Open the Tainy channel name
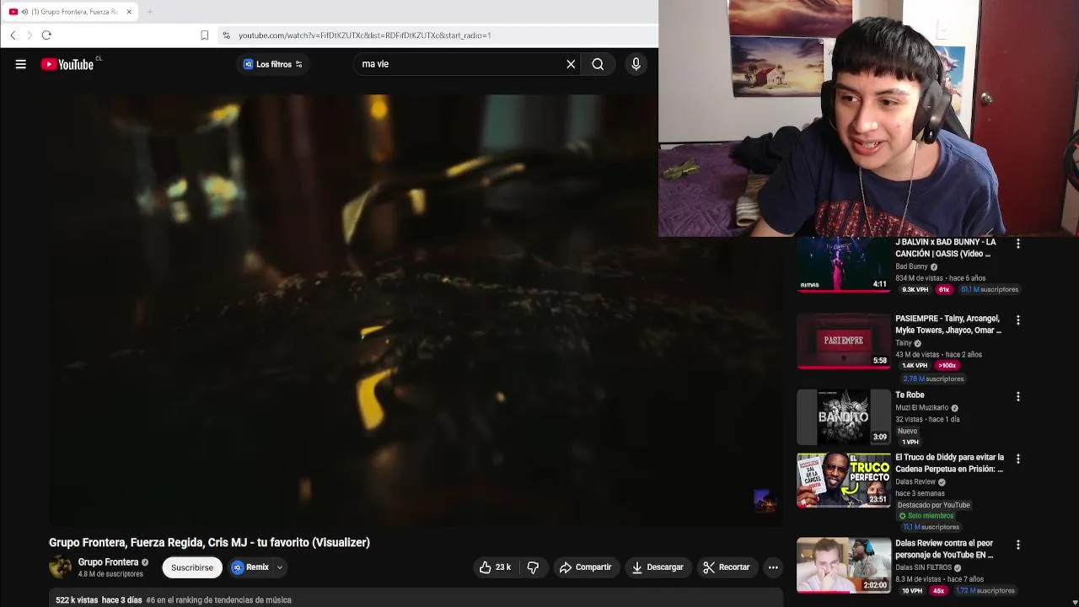 (x=904, y=343)
